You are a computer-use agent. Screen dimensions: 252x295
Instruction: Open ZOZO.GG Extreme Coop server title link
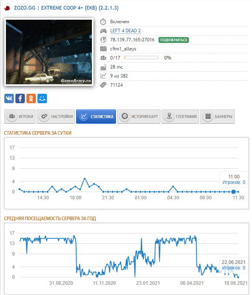[x=66, y=8]
